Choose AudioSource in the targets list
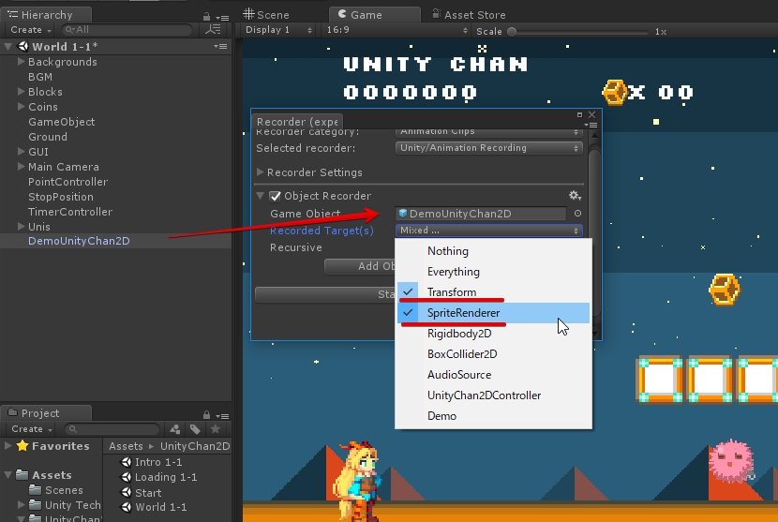This screenshot has height=522, width=778. (x=493, y=375)
